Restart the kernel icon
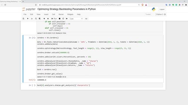 63,19
